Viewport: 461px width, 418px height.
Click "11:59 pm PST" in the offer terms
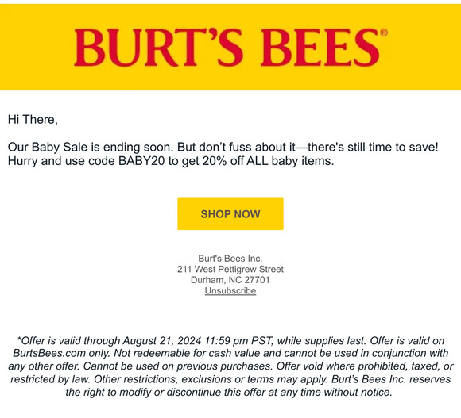(x=239, y=341)
